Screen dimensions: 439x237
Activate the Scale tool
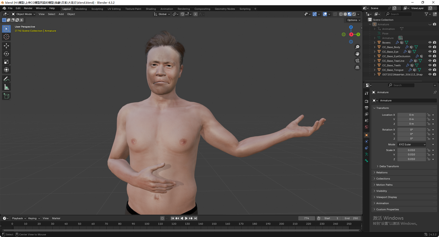point(6,62)
